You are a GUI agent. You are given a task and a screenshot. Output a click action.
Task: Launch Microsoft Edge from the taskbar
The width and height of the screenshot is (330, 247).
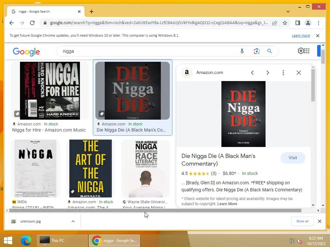[x=26, y=241]
